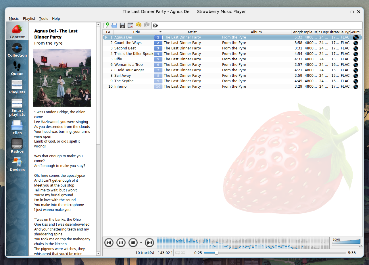Pause the current track
Image resolution: width=369 pixels, height=265 pixels.
(x=121, y=242)
